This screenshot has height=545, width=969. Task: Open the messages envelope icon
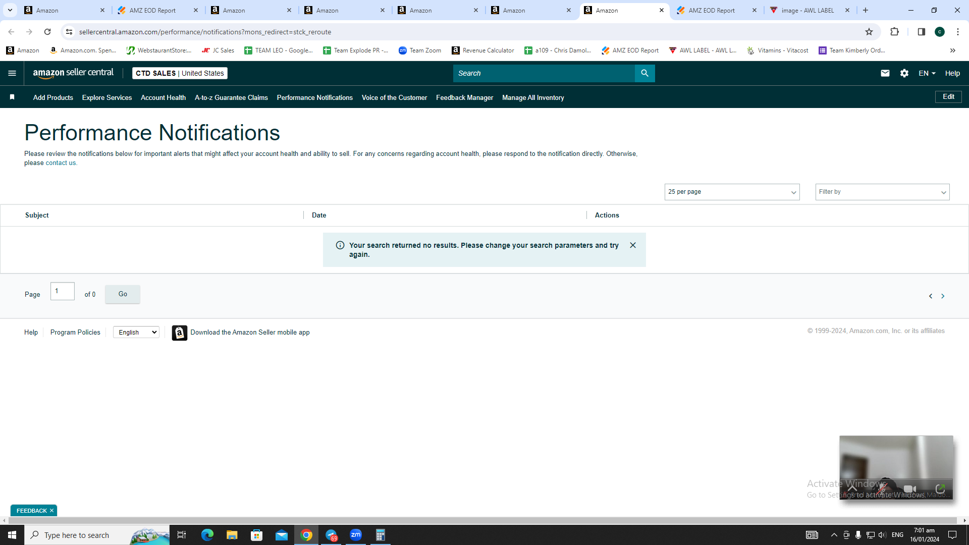click(x=885, y=73)
